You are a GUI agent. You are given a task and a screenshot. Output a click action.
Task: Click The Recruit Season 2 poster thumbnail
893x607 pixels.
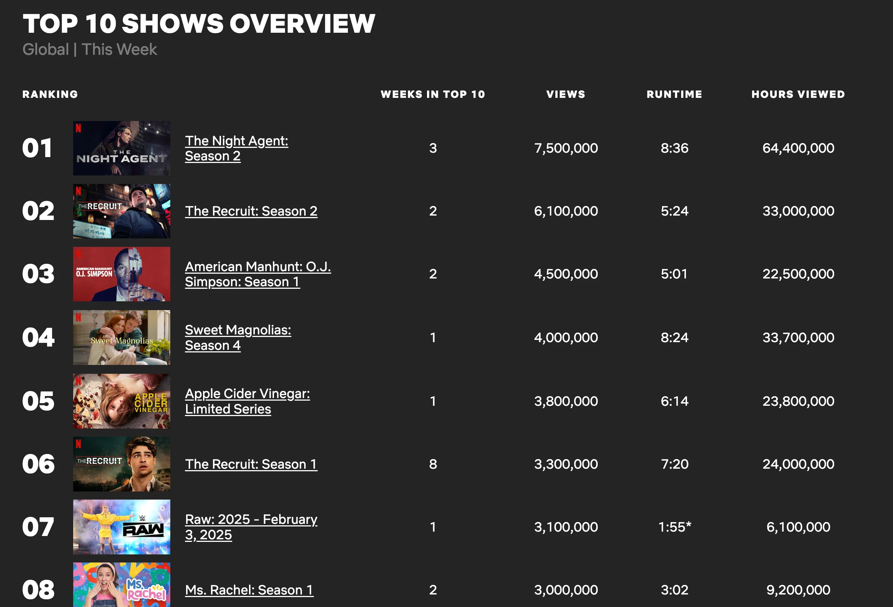click(x=121, y=211)
